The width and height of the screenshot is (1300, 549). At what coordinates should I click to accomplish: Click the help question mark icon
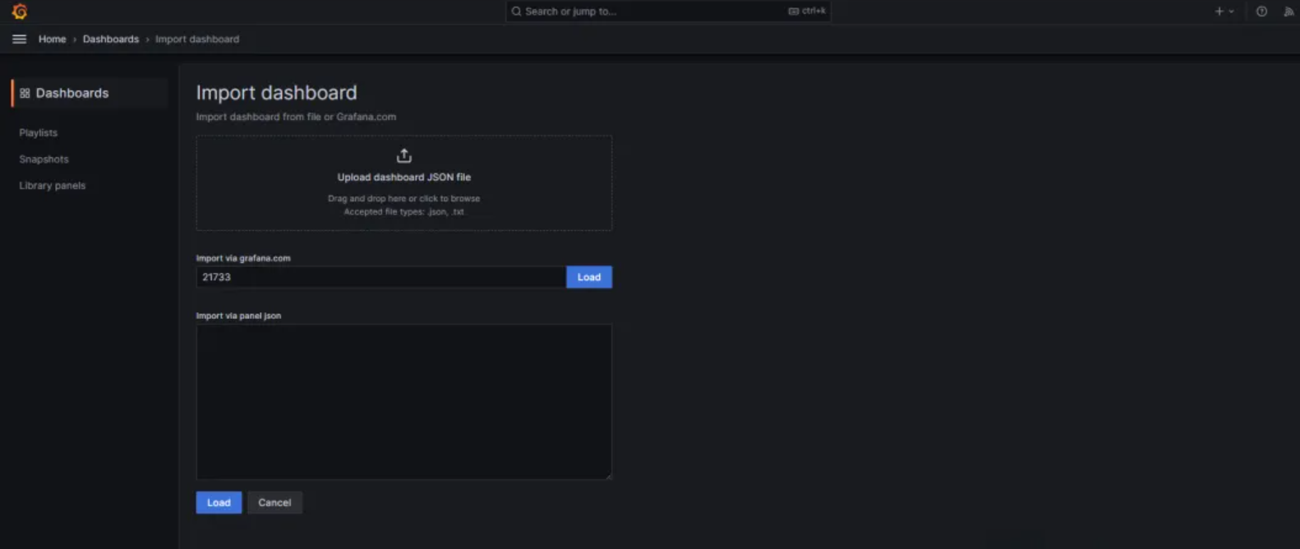click(x=1261, y=12)
